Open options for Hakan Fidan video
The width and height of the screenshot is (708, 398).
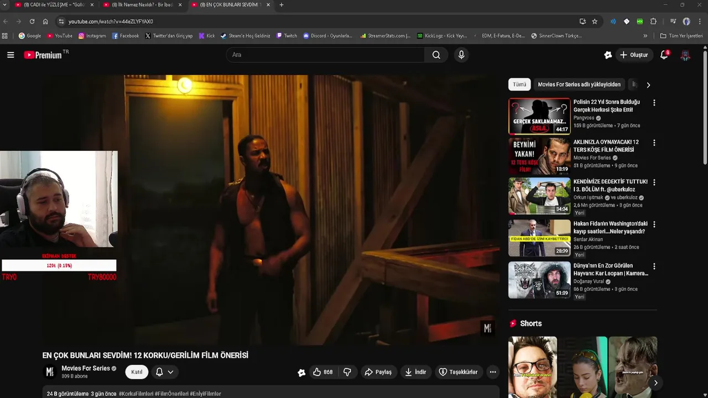654,224
